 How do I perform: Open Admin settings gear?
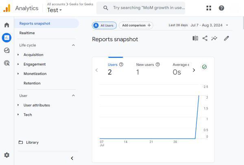(7, 155)
